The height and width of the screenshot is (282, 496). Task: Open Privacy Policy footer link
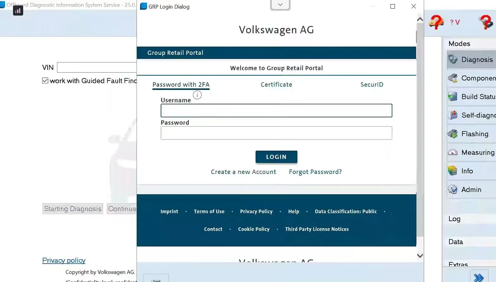pyautogui.click(x=256, y=211)
